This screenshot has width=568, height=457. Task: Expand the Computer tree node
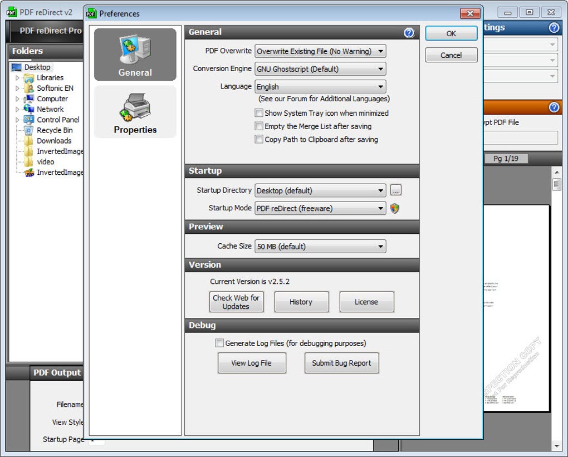click(17, 99)
